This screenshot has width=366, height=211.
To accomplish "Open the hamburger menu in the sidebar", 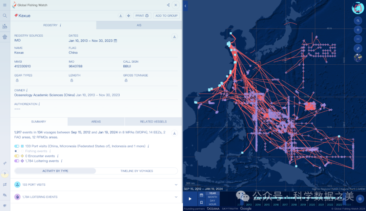I will [5, 5].
